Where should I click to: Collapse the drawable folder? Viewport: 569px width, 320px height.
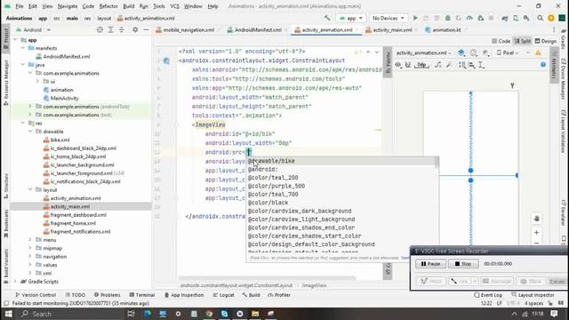(x=30, y=132)
